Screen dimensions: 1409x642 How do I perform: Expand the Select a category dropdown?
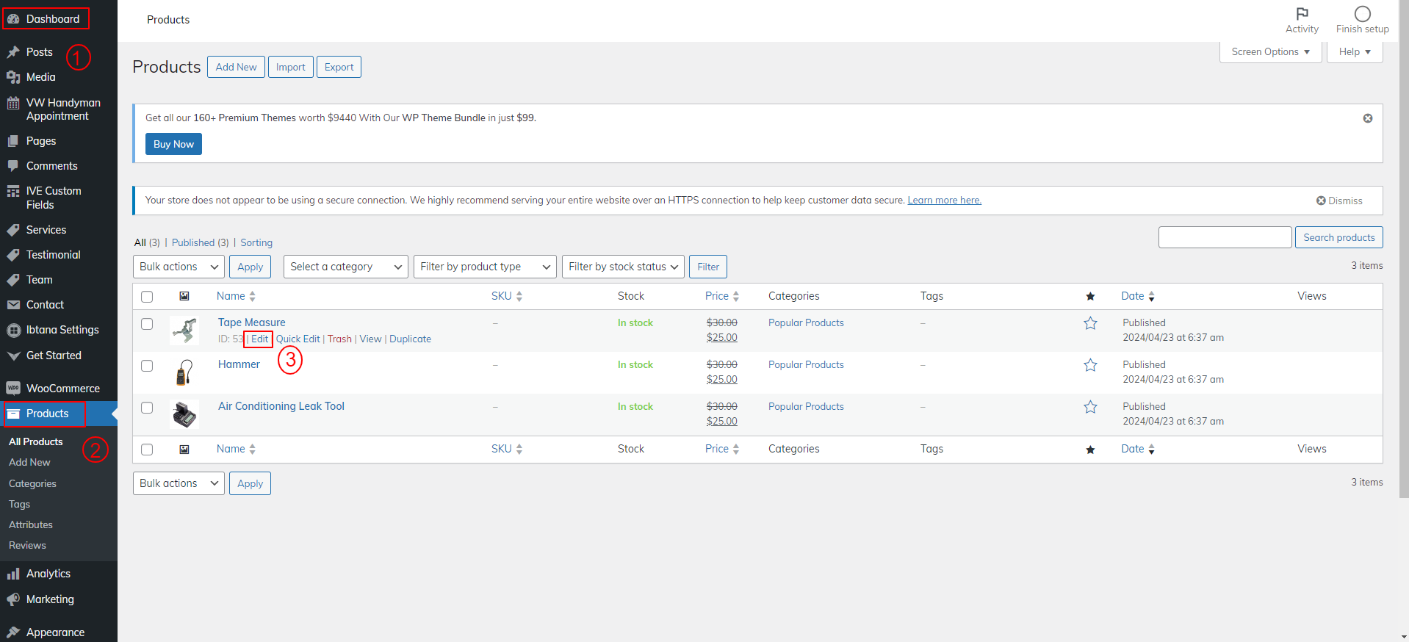coord(345,267)
